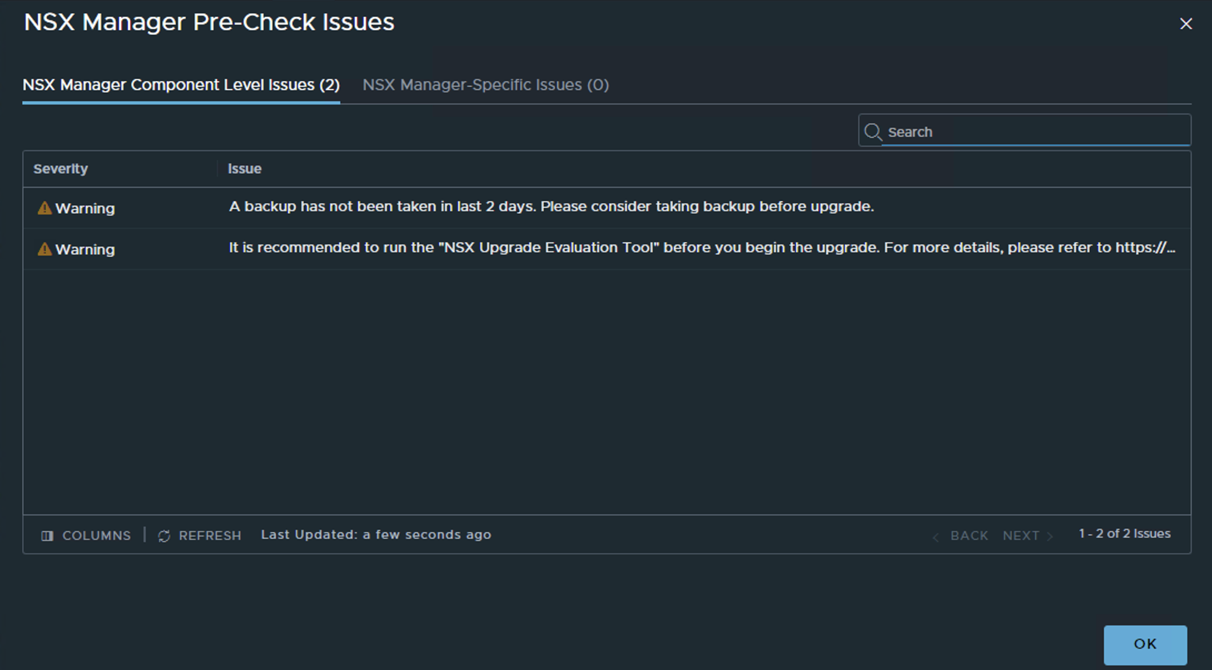Click the columns grid icon
1212x670 pixels.
point(47,536)
